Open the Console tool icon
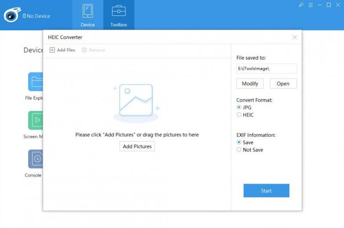Viewport: 344px width, 228px height. coord(35,159)
